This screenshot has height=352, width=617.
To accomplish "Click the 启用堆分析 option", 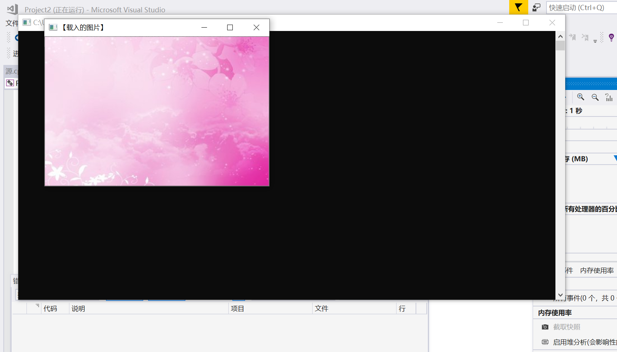I will (579, 342).
